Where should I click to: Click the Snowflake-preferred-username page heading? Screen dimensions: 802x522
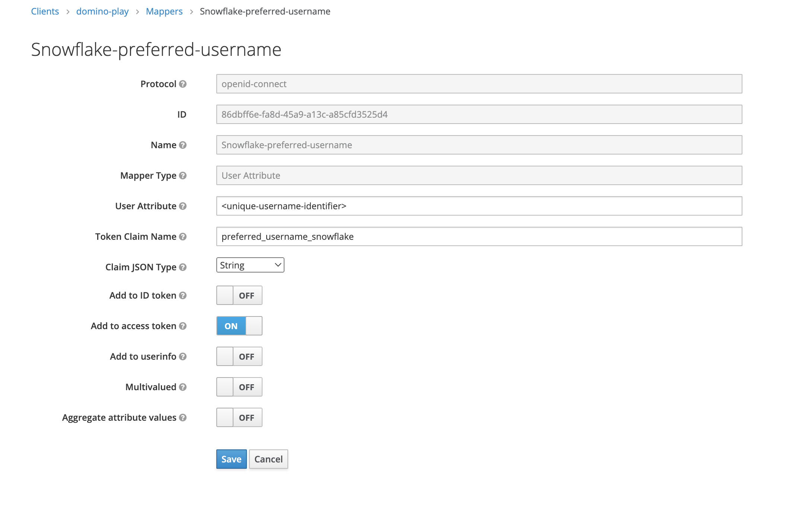(156, 50)
